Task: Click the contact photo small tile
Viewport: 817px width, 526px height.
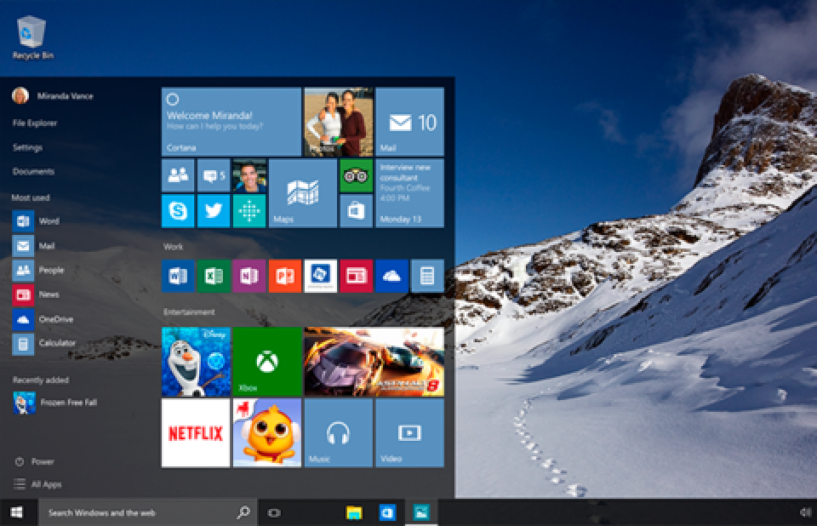Action: pyautogui.click(x=249, y=175)
